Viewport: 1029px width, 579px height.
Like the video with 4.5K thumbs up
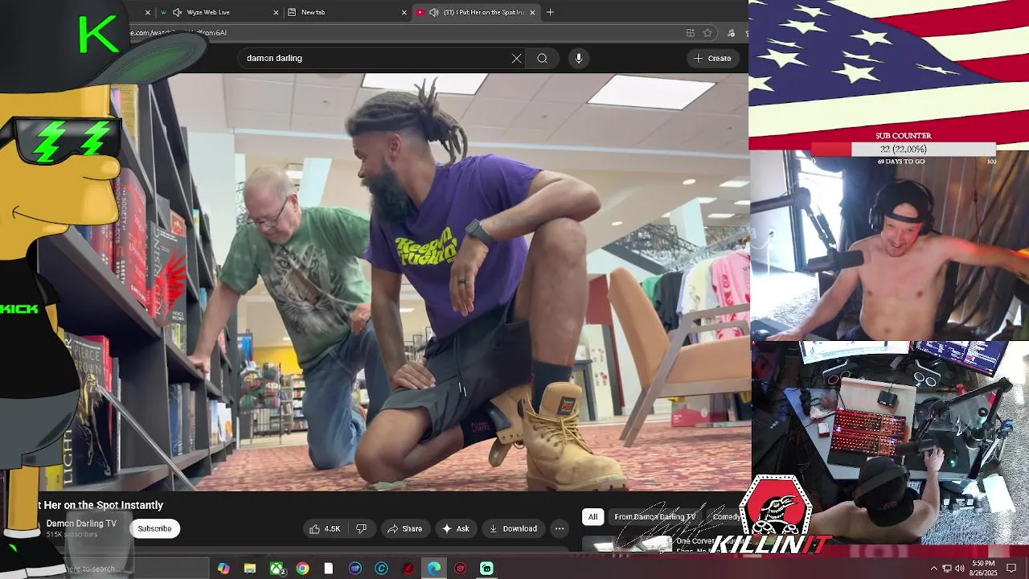point(325,528)
